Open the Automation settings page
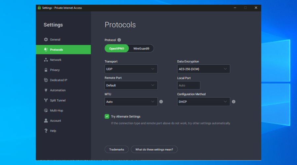Viewport: 297px width, 165px height. [x=58, y=90]
